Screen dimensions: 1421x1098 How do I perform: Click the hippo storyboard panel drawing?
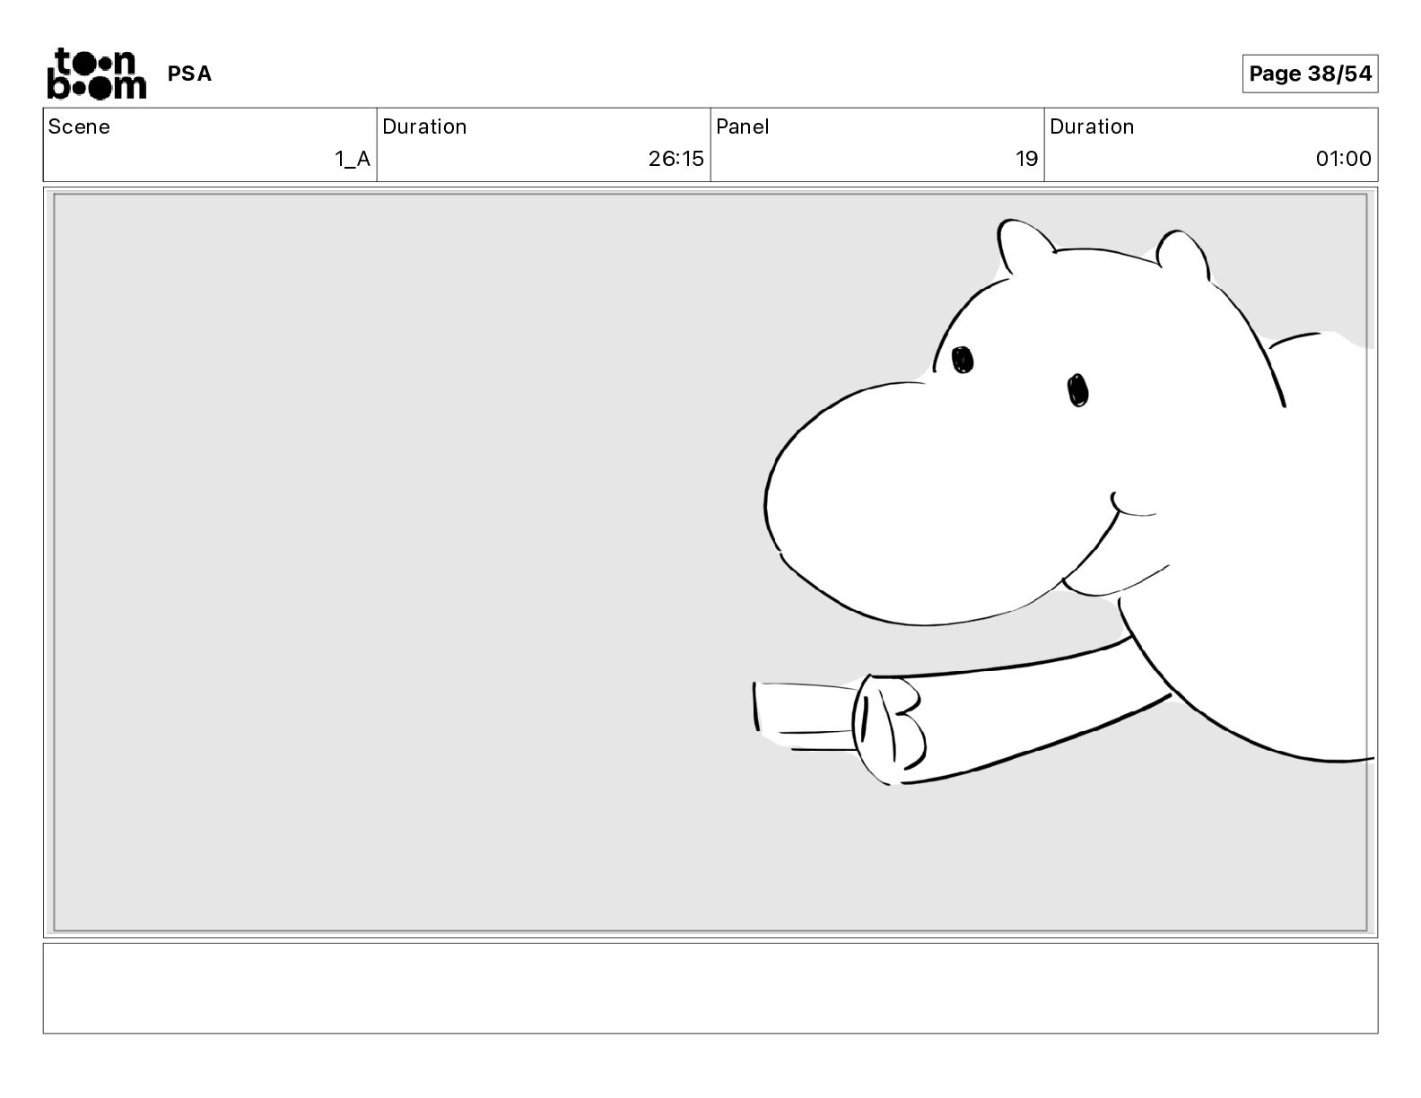tap(710, 562)
